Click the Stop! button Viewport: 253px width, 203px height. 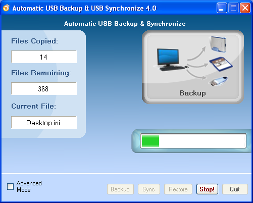click(207, 189)
